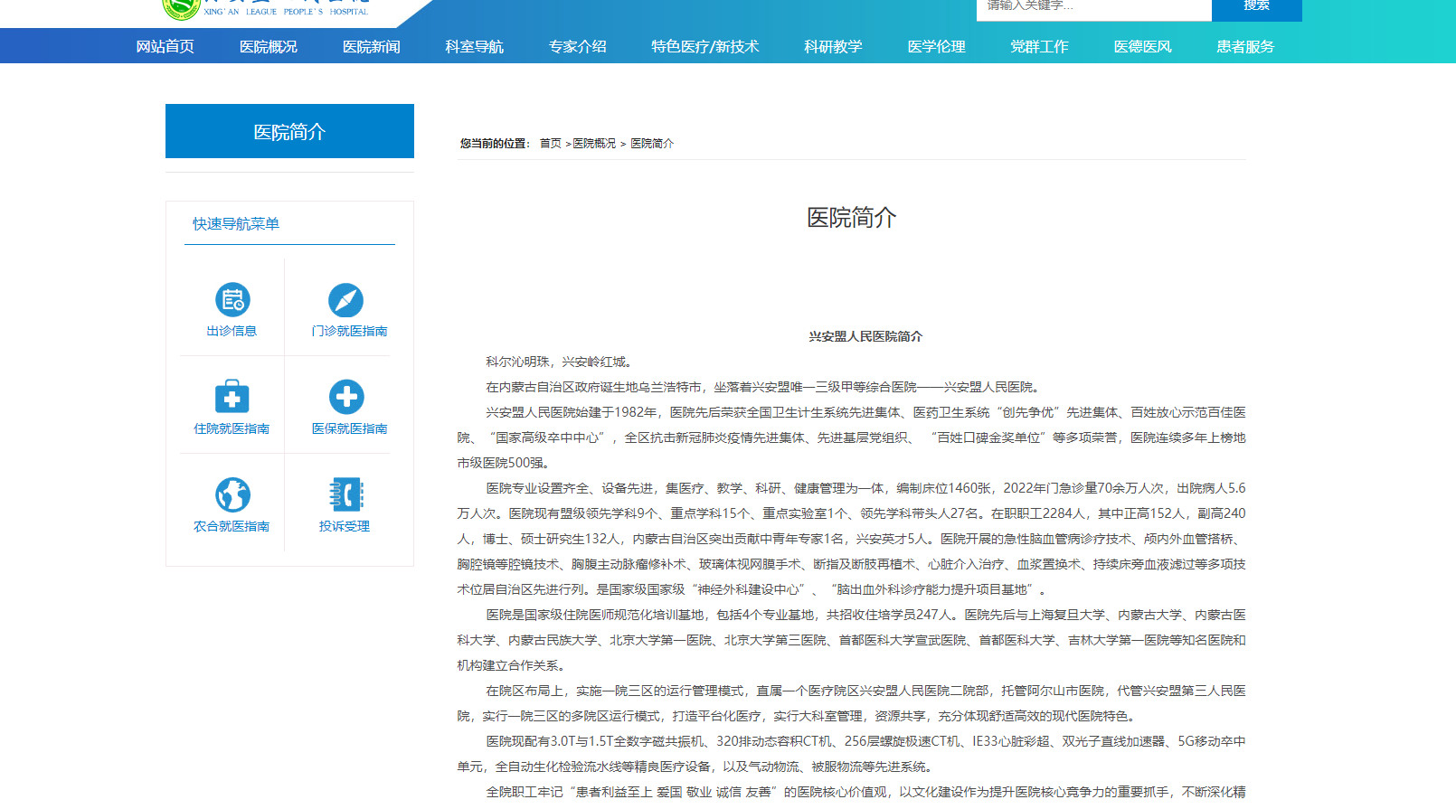Click the 农合就医指南 text link

point(232,526)
